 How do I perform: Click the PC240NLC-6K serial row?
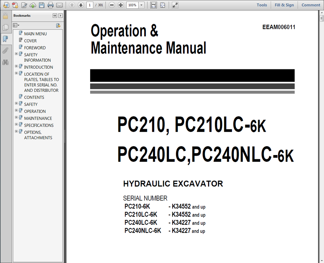click(x=165, y=231)
